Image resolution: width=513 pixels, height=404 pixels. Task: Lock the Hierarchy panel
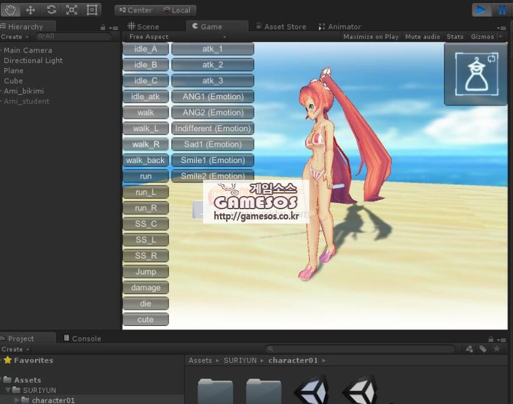(102, 27)
